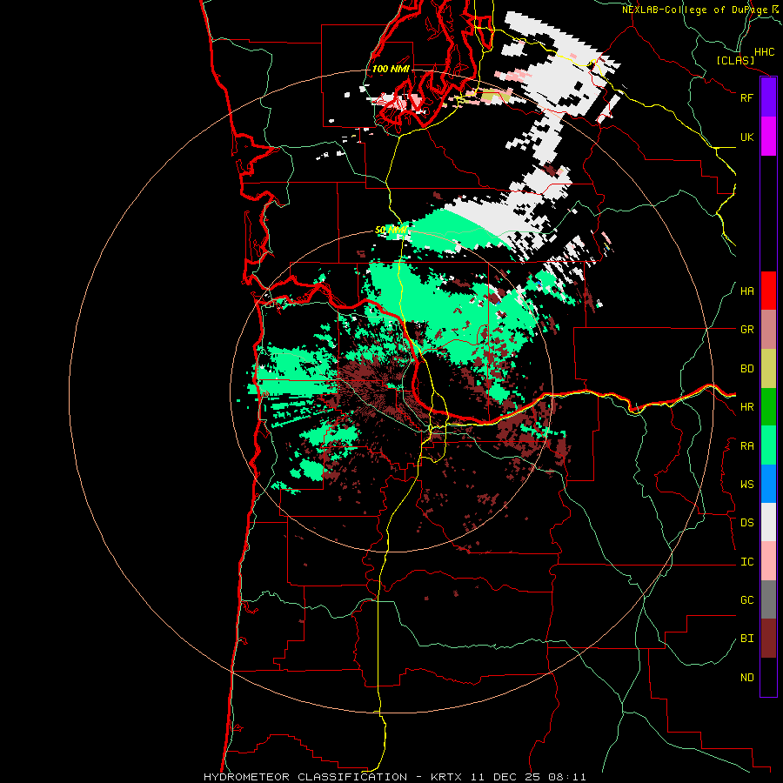The width and height of the screenshot is (783, 783).
Task: Click the IC legend label
Action: [746, 562]
